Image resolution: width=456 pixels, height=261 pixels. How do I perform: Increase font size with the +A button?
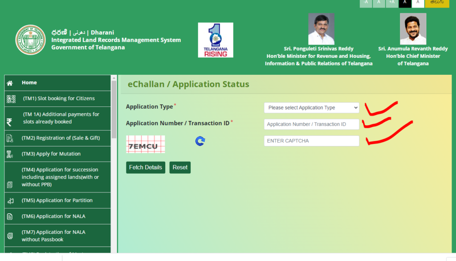(x=392, y=3)
